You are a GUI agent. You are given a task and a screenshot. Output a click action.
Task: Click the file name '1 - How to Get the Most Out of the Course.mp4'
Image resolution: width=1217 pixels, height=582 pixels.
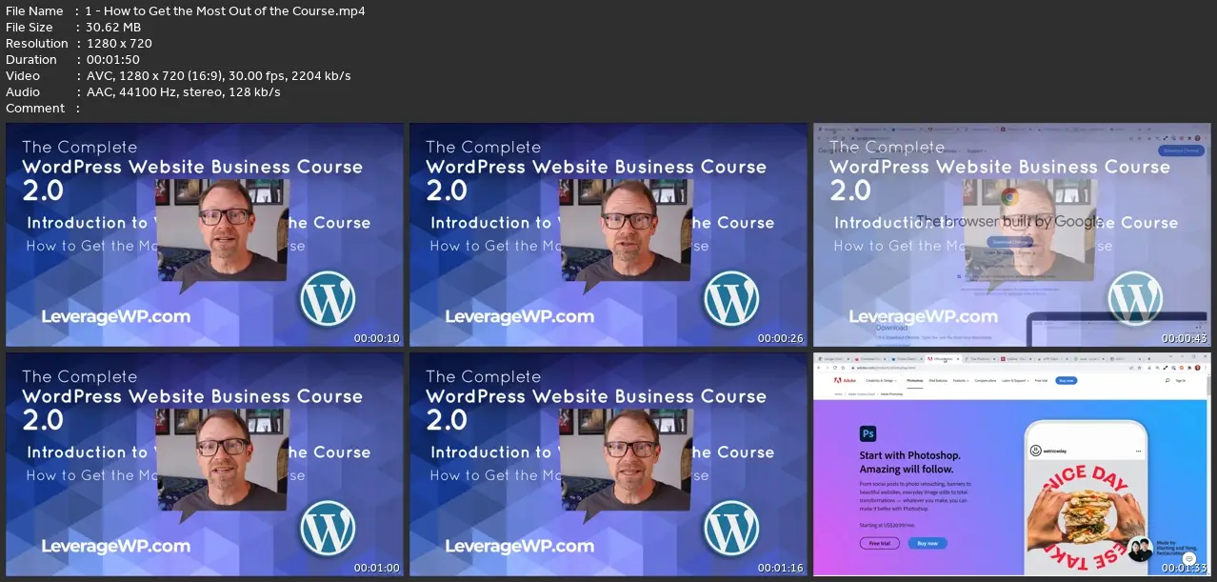coord(226,11)
